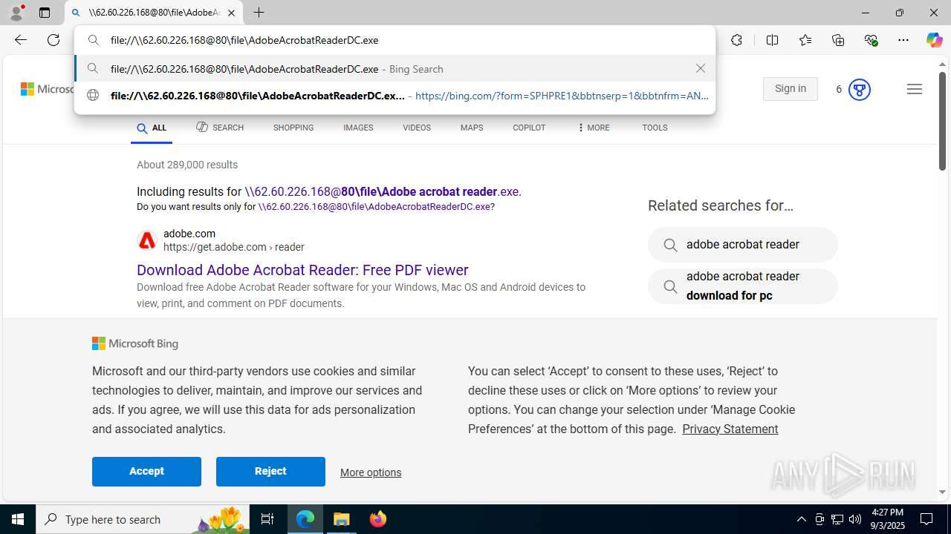Open the Favorites star icon

805,40
